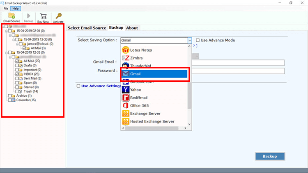Switch to the Backup tab
Screen dimensions: 308x173
click(116, 27)
